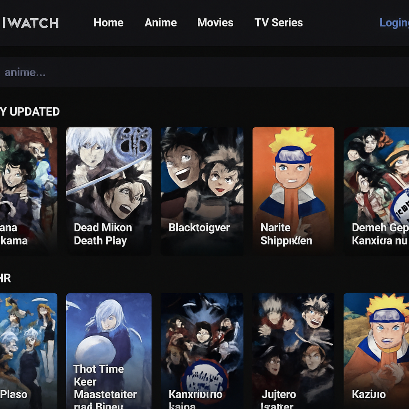Click the Recently Updated section heading
The width and height of the screenshot is (409, 409).
(30, 112)
